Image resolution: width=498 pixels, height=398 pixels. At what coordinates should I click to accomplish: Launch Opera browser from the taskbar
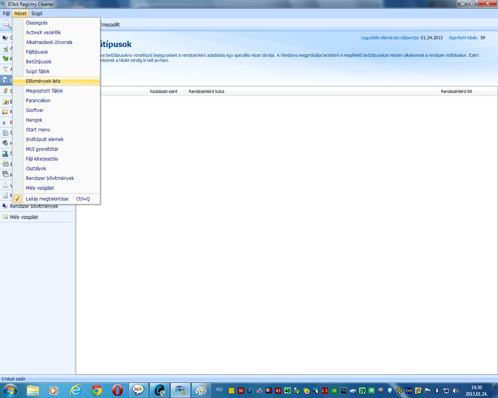(x=117, y=390)
